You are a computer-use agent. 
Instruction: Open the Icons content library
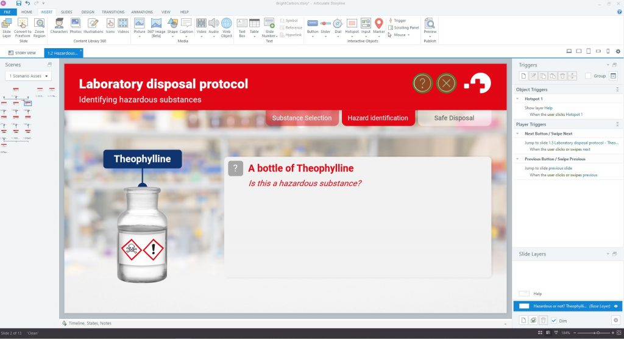(x=110, y=26)
